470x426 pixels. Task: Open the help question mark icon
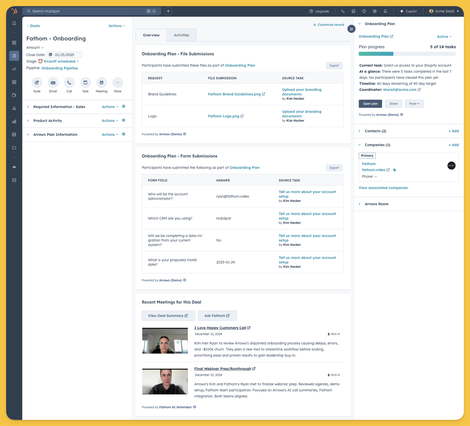(x=364, y=11)
